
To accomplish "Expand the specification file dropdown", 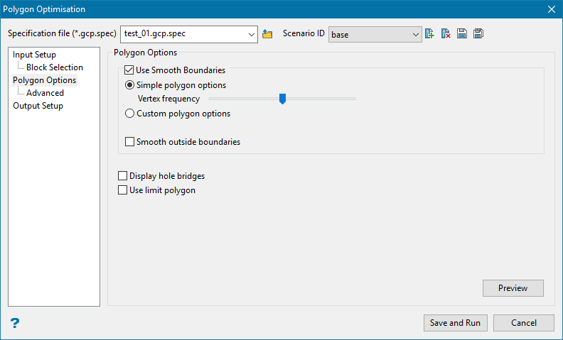I will tap(252, 34).
